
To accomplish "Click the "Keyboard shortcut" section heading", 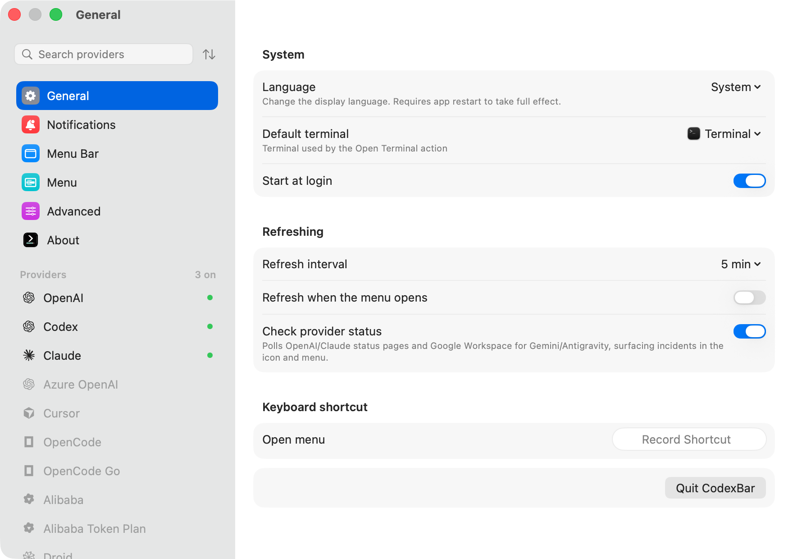I will point(315,407).
